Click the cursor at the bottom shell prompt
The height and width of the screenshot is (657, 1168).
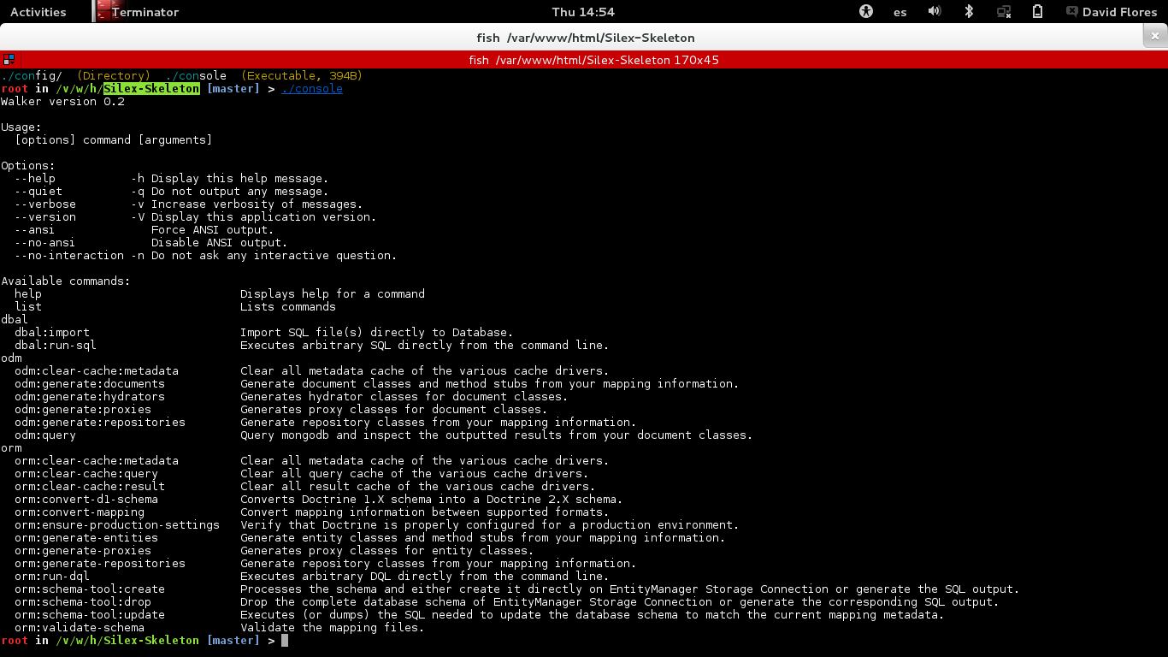pyautogui.click(x=285, y=641)
